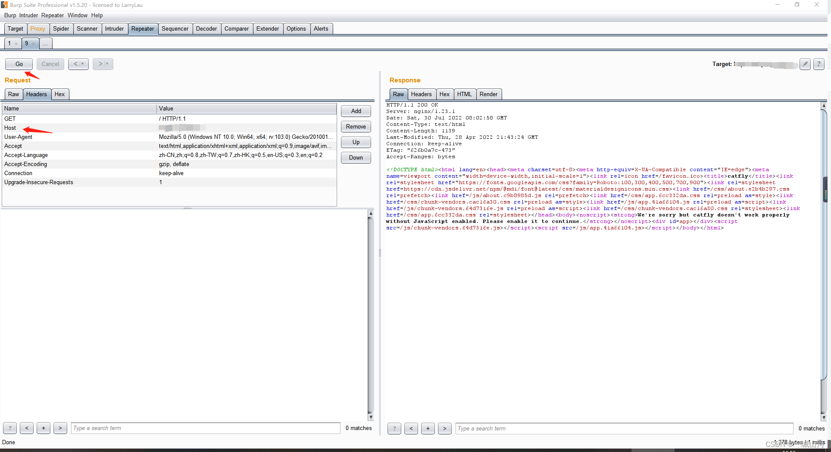Show request Raw view
Viewport: 831px width, 452px height.
[x=14, y=94]
